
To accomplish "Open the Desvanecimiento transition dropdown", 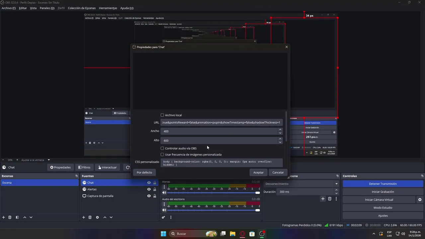I will click(x=301, y=184).
